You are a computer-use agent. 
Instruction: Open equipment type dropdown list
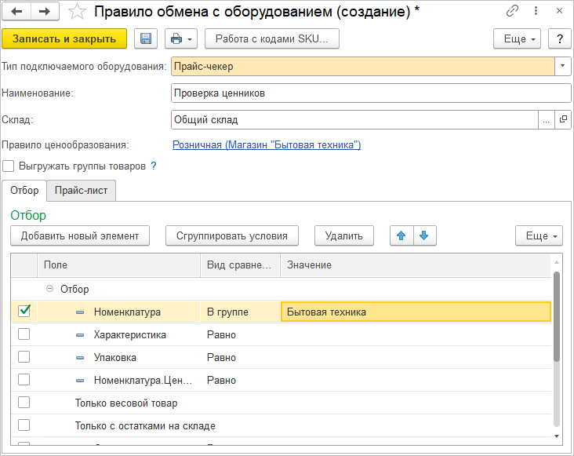pyautogui.click(x=563, y=67)
